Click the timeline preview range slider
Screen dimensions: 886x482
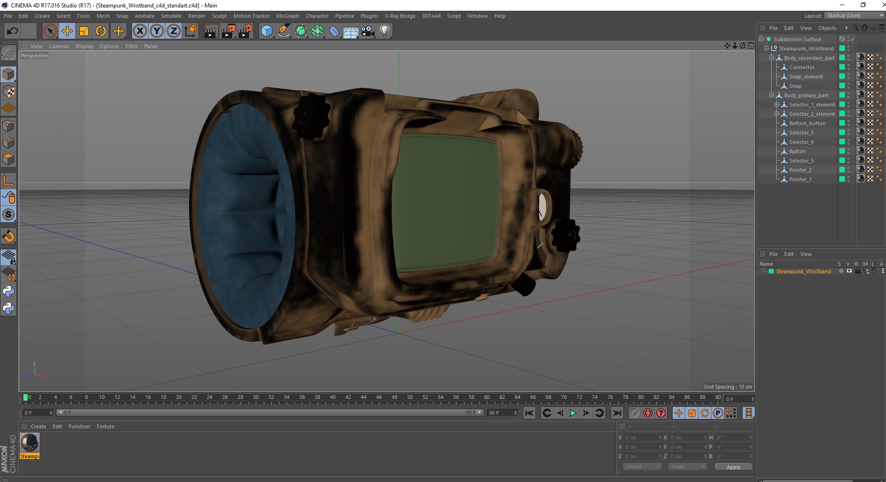(x=269, y=412)
